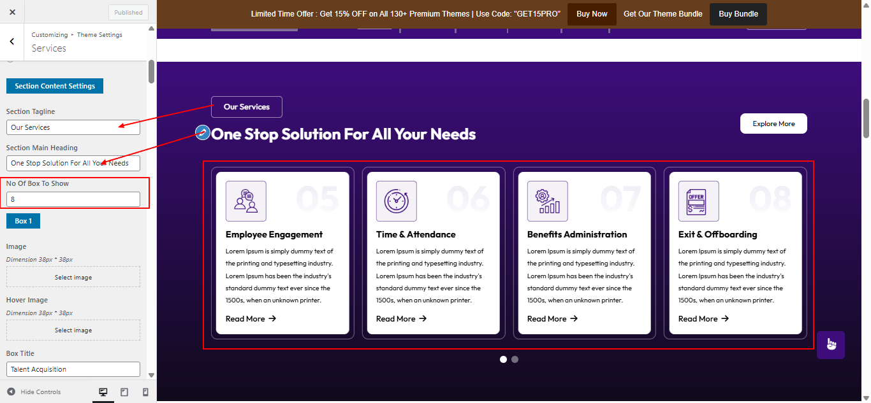Open Section Content Settings
Screen dimensions: 871x403
pyautogui.click(x=54, y=85)
